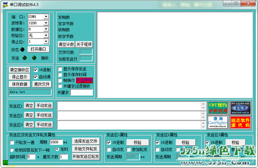Screen dimensions: 258x168
Task: Click the 关键字 input field
Action: tap(82, 92)
